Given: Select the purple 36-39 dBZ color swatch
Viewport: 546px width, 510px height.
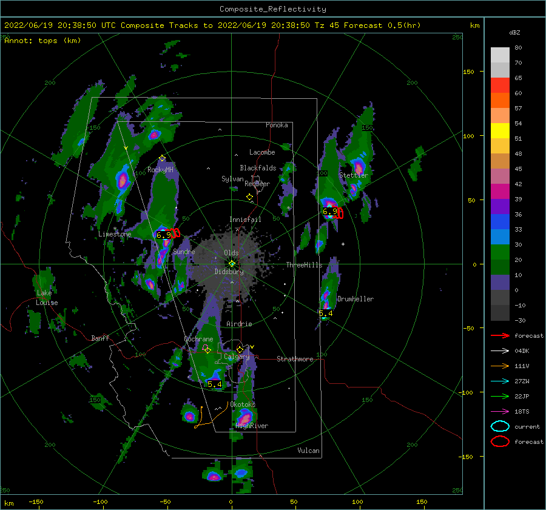Looking at the screenshot, I should tap(500, 207).
